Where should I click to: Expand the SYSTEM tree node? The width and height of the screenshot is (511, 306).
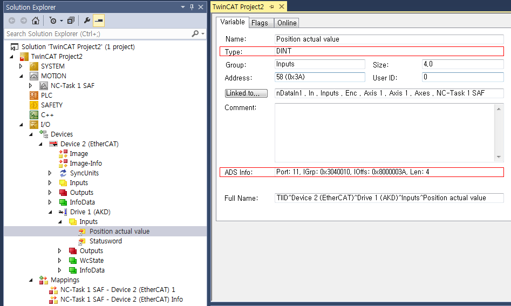(21, 66)
